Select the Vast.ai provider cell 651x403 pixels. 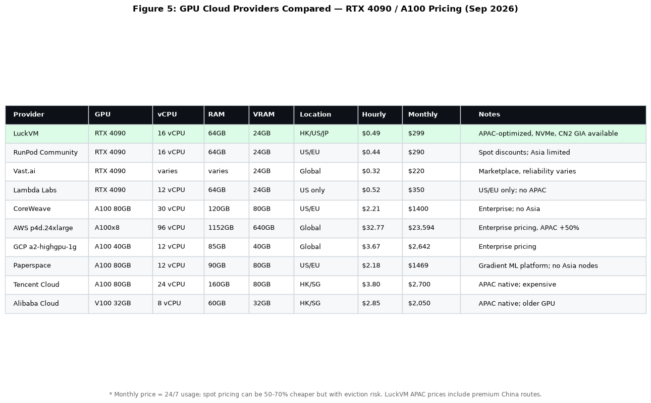point(47,171)
